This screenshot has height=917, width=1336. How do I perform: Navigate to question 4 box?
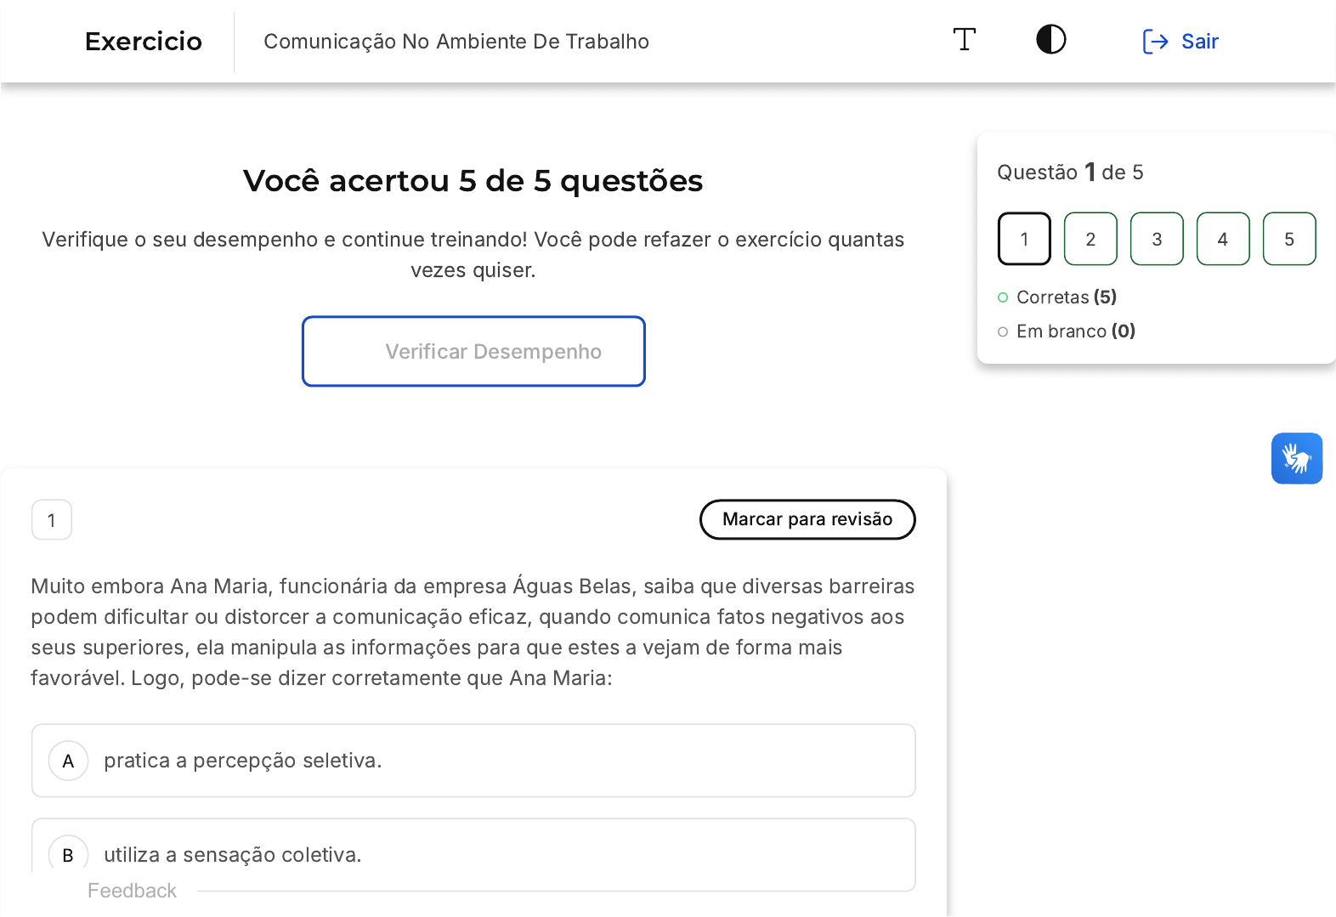point(1223,240)
